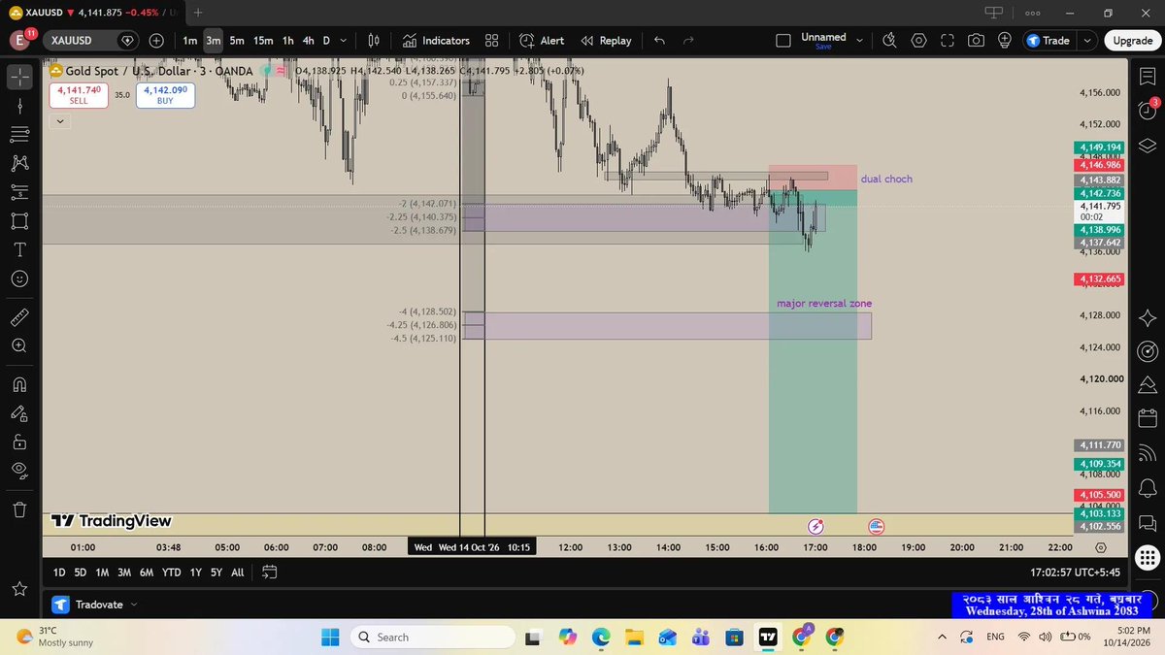1165x655 pixels.
Task: Switch to the D daily timeframe
Action: click(326, 41)
